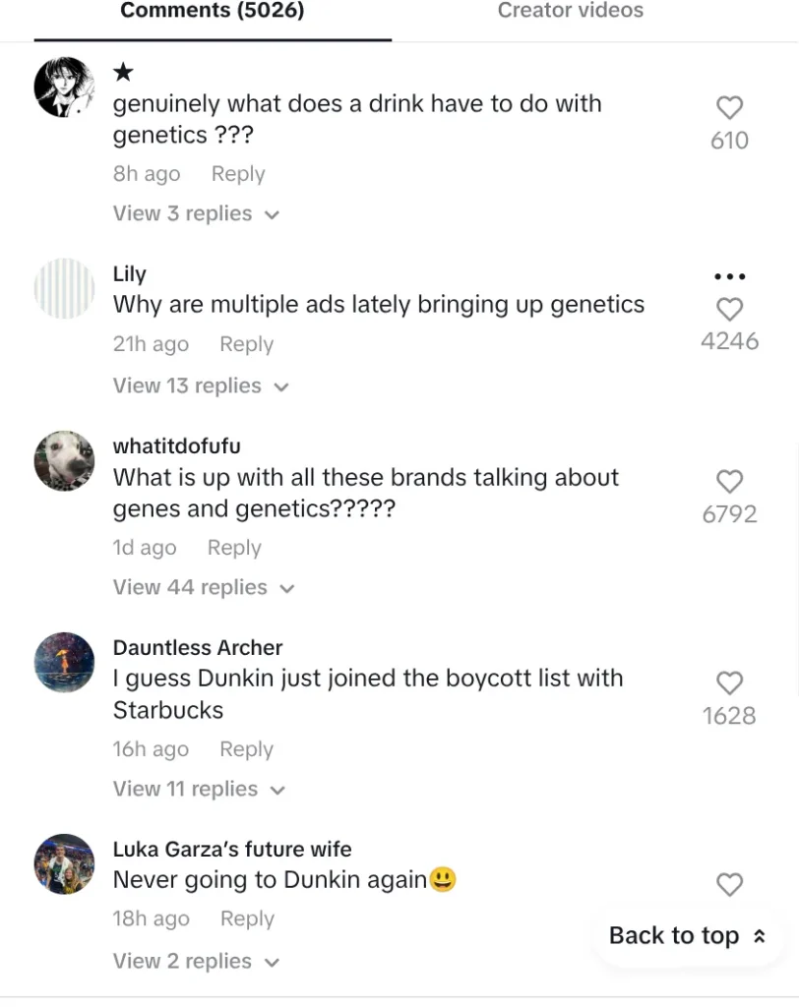This screenshot has width=799, height=1007.
Task: Open three-dot options on Lily's comment
Action: click(729, 276)
